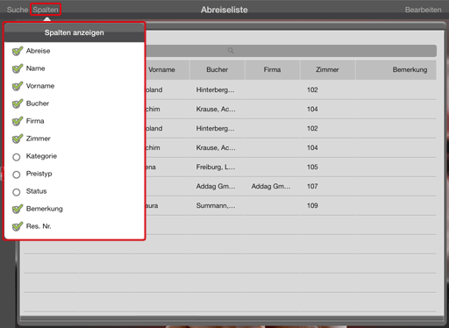Sort by the Zimmer column header
The width and height of the screenshot is (449, 328).
click(327, 69)
